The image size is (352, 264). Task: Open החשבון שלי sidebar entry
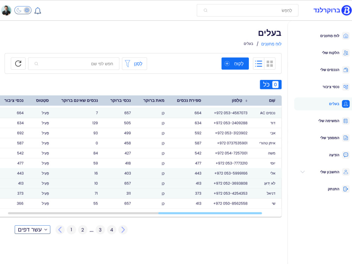pos(330,172)
